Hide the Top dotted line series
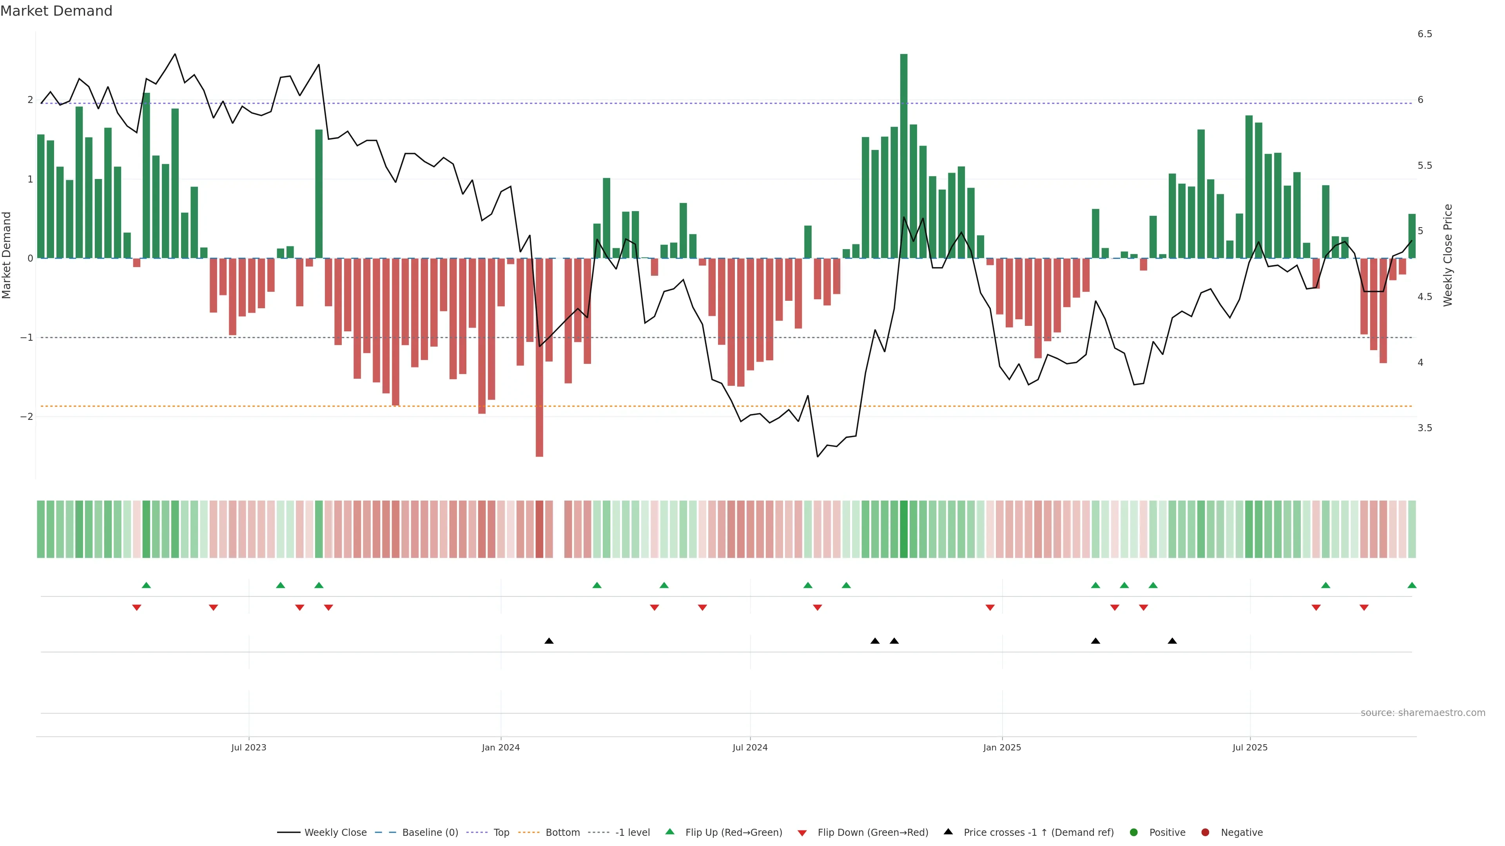The height and width of the screenshot is (846, 1505). 501,833
